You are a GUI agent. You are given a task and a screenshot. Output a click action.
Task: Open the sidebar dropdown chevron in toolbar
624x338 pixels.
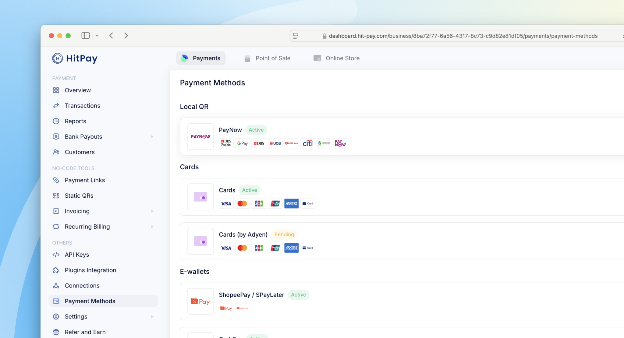[97, 36]
